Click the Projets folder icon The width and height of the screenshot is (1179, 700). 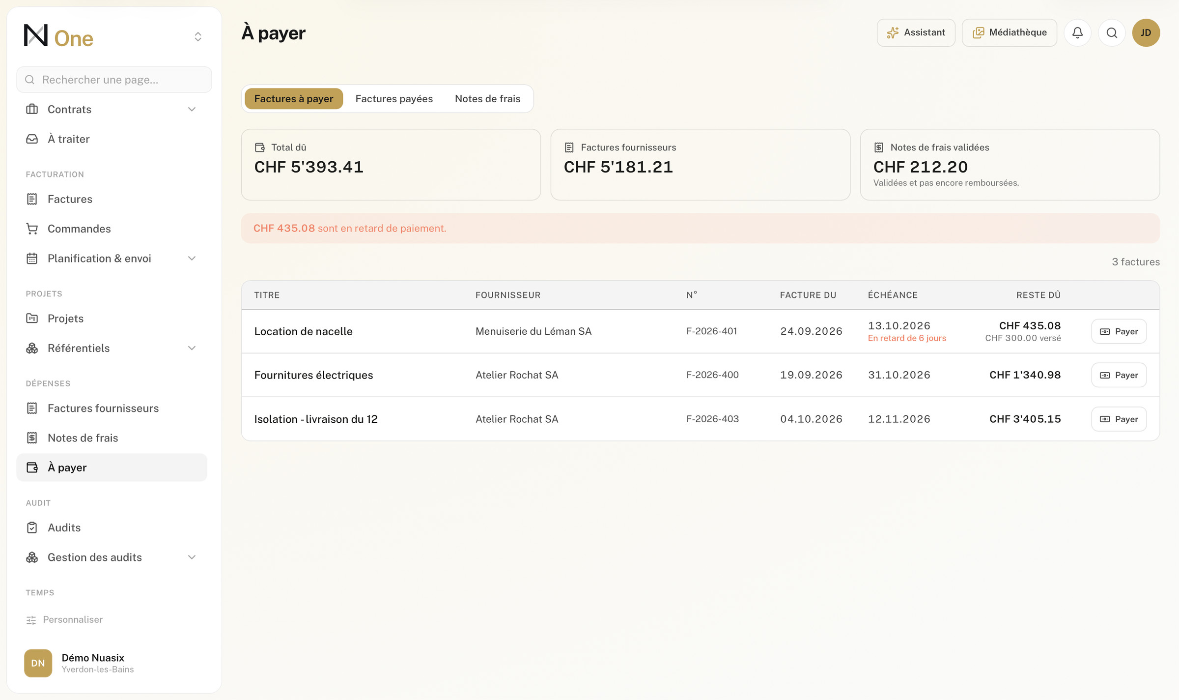(32, 319)
